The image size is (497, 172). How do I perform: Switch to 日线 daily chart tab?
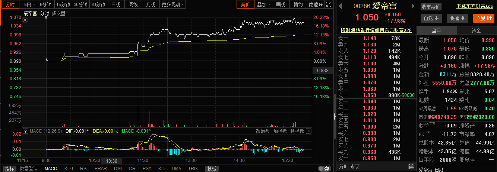(116, 5)
